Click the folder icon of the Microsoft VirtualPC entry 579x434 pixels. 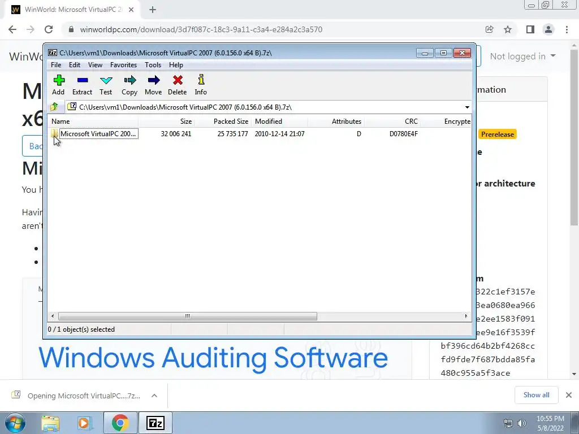coord(54,133)
